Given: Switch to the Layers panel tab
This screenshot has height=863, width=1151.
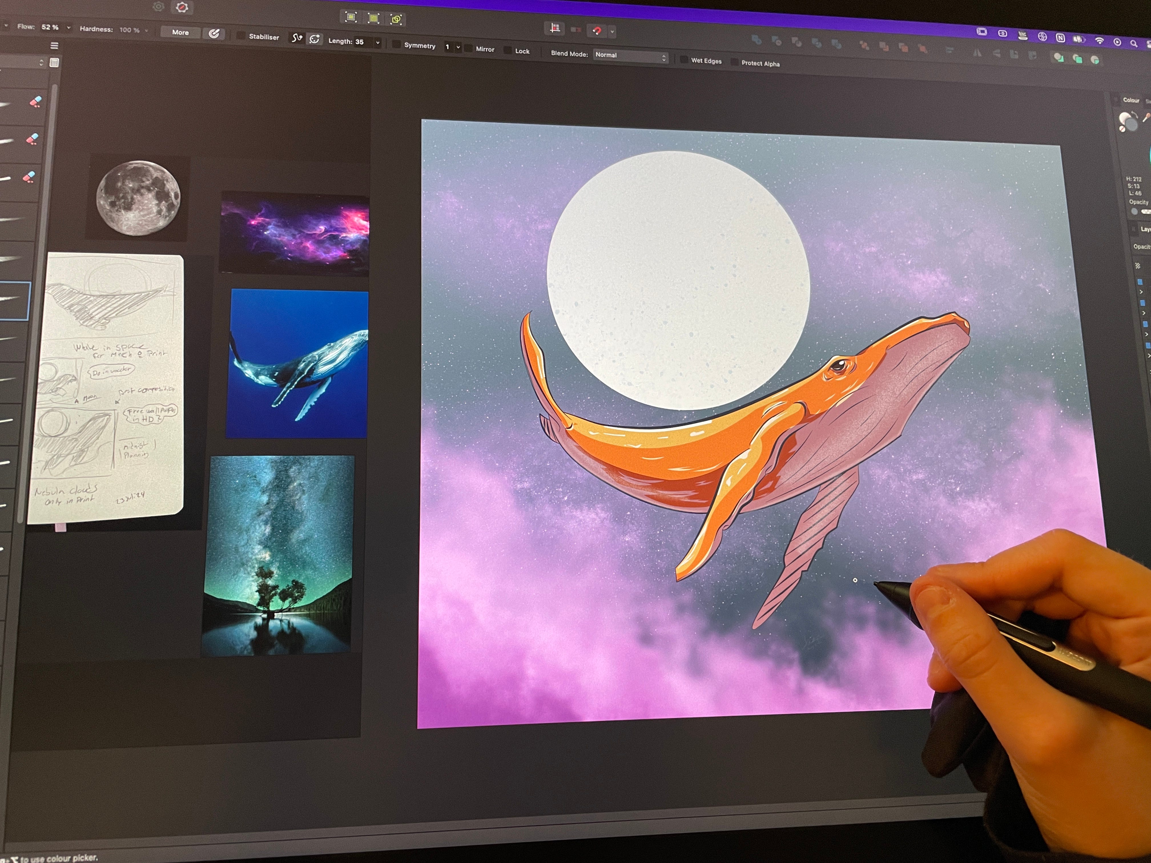Looking at the screenshot, I should pyautogui.click(x=1145, y=229).
